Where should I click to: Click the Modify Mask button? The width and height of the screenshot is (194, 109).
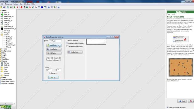coord(75,52)
